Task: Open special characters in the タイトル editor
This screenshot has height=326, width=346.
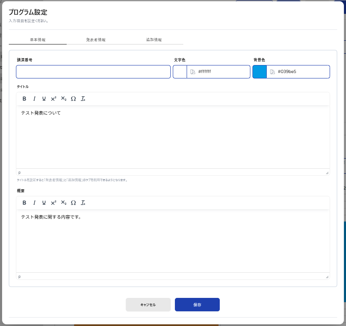Action: [73, 99]
